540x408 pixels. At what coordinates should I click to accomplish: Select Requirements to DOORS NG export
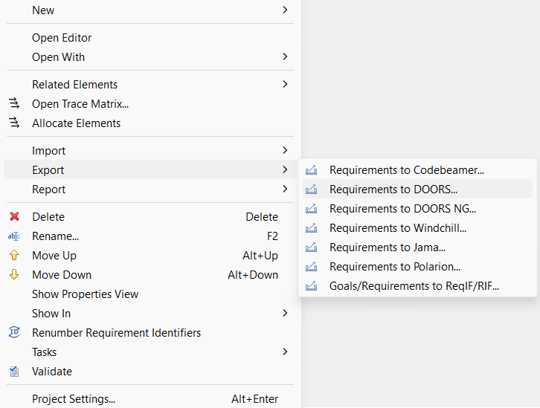tap(402, 209)
